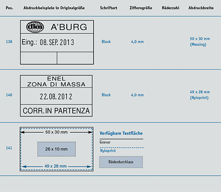Click the 'Nyloprint' legend entry
This screenshot has width=221, height=192.
pyautogui.click(x=108, y=151)
